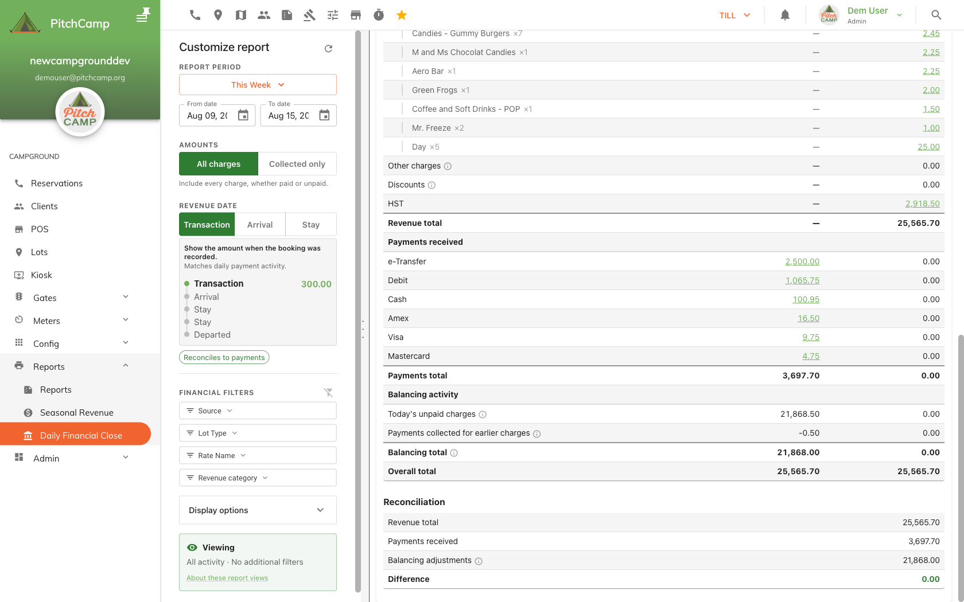Click the storefront icon in top toolbar
This screenshot has height=602, width=964.
[356, 15]
